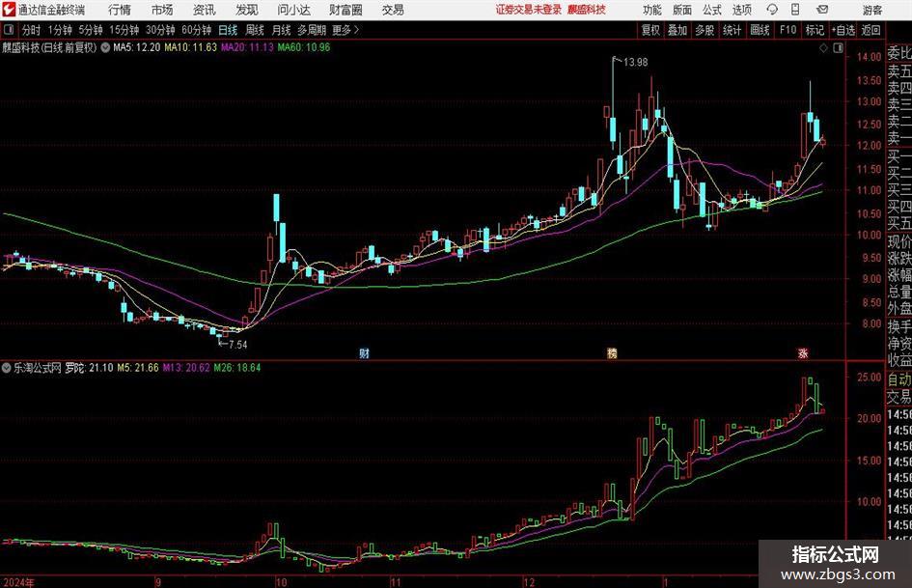Click the MA5: 12.20 indicator value
Screen dimensions: 912x588
pyautogui.click(x=137, y=47)
